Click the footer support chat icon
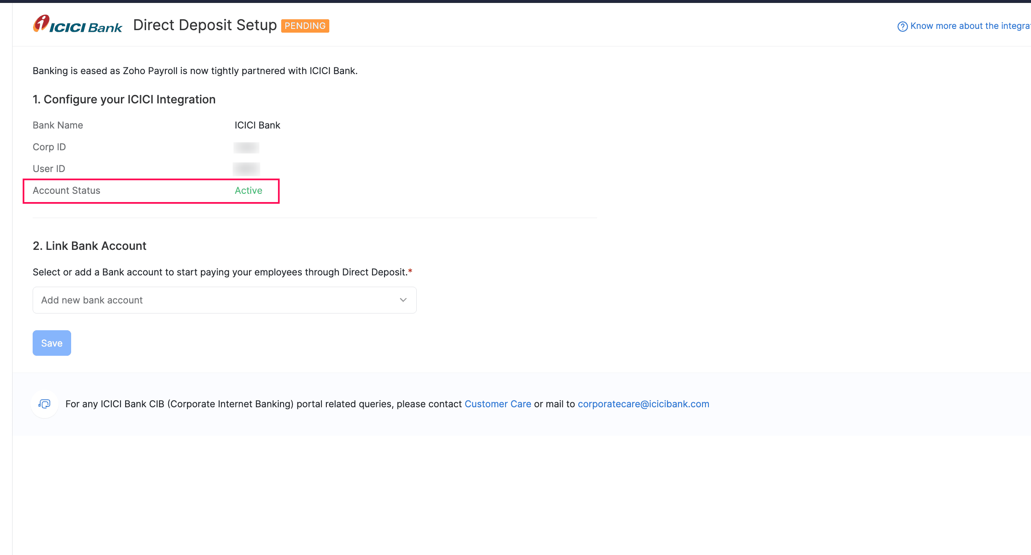The height and width of the screenshot is (555, 1031). tap(44, 404)
